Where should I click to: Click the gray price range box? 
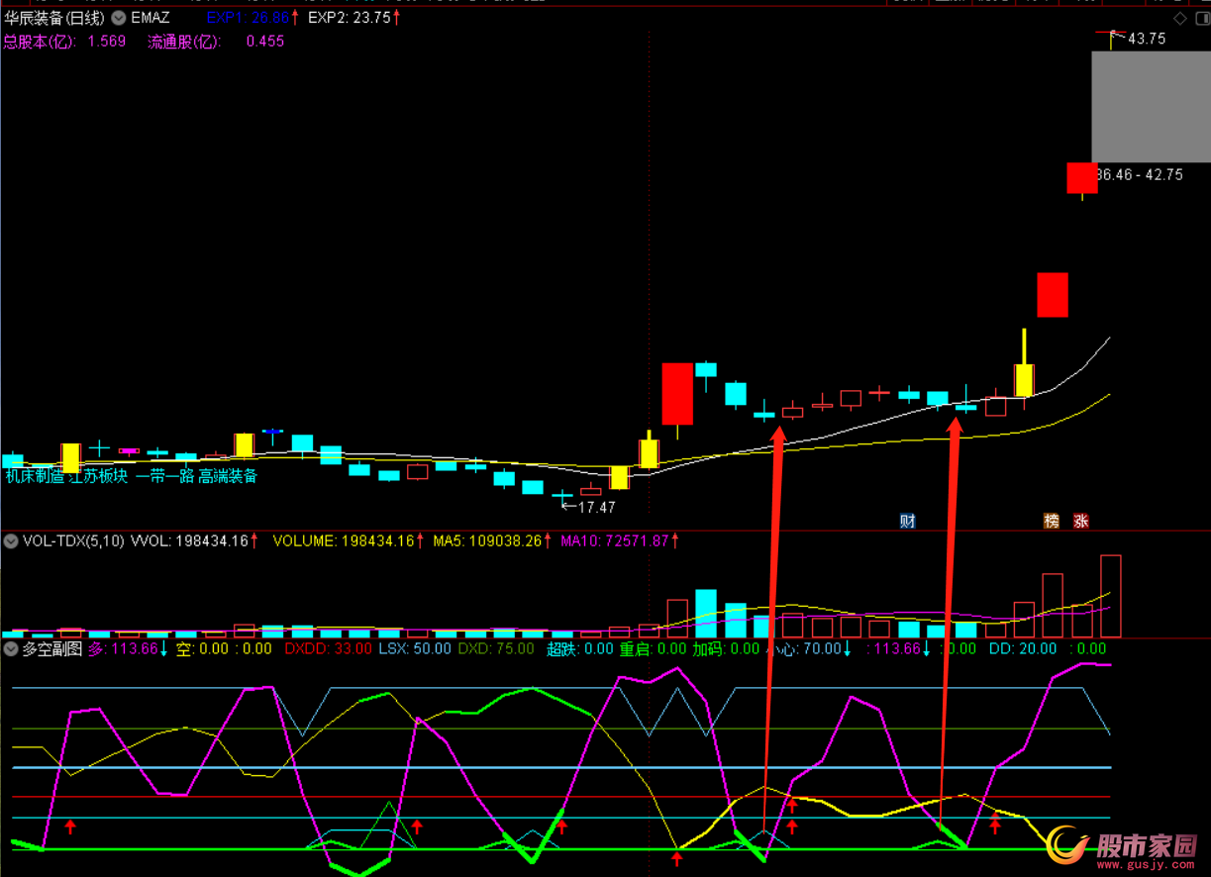click(x=1151, y=107)
